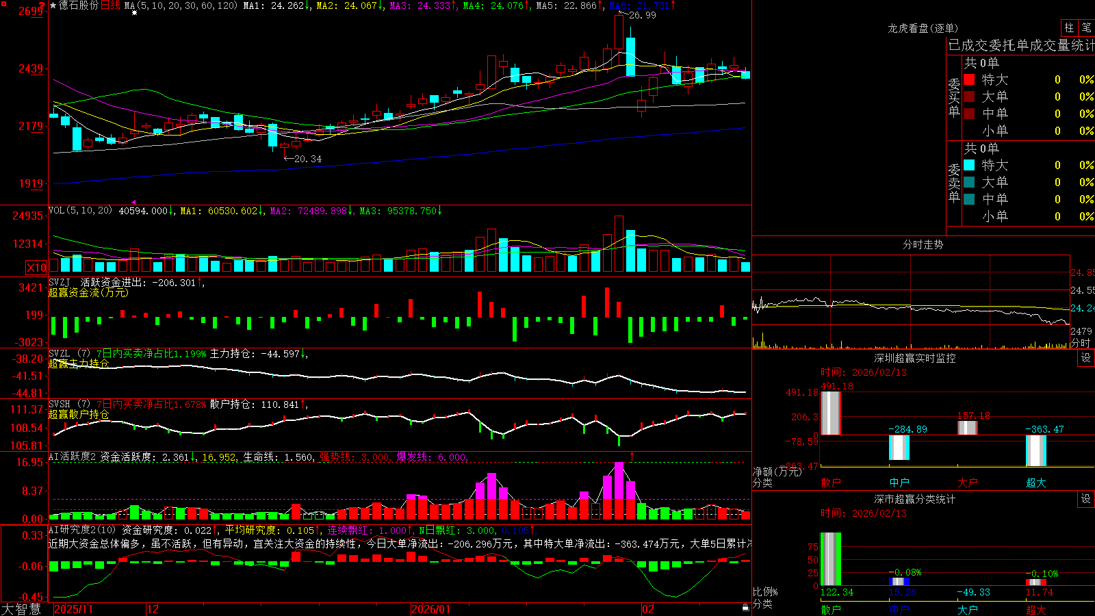
Task: Click the 爆发线: 6.000 label
Action: (431, 457)
